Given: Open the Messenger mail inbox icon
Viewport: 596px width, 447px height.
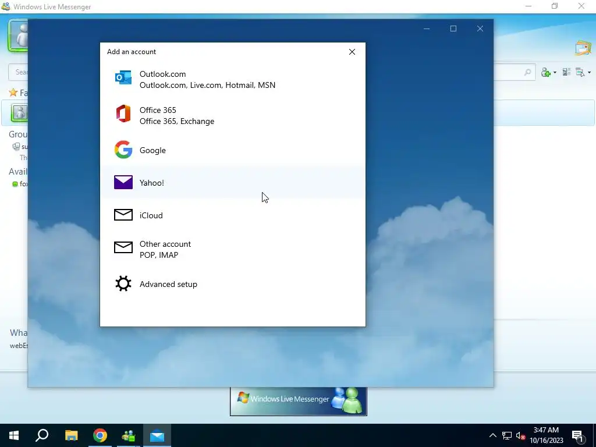Looking at the screenshot, I should (583, 48).
